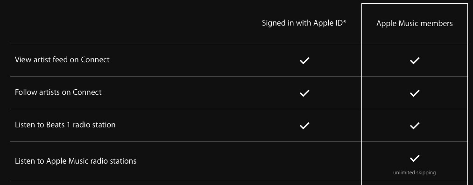The image size is (473, 185).
Task: Click the word Connect in the View artist feed row
Action: 95,59
